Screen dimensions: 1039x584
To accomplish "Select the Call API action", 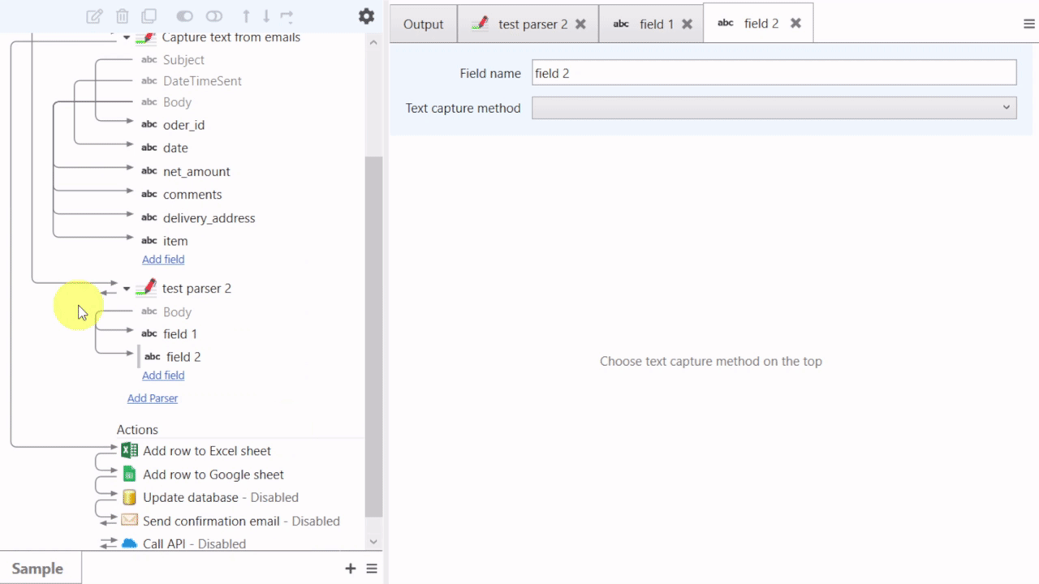I will 194,544.
